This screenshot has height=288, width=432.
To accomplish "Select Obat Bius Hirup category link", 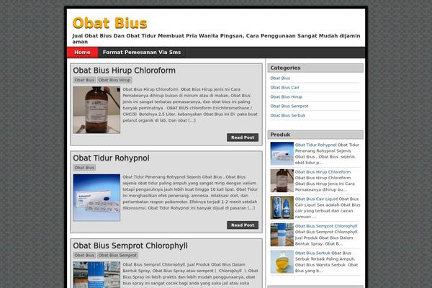I will (287, 96).
